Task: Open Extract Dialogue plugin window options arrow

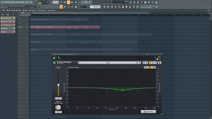Action: click(53, 54)
